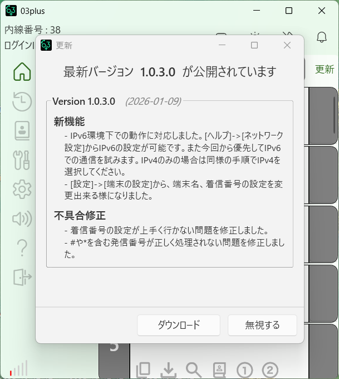Image resolution: width=339 pixels, height=379 pixels.
Task: Click the logout door icon
Action: pos(22,277)
